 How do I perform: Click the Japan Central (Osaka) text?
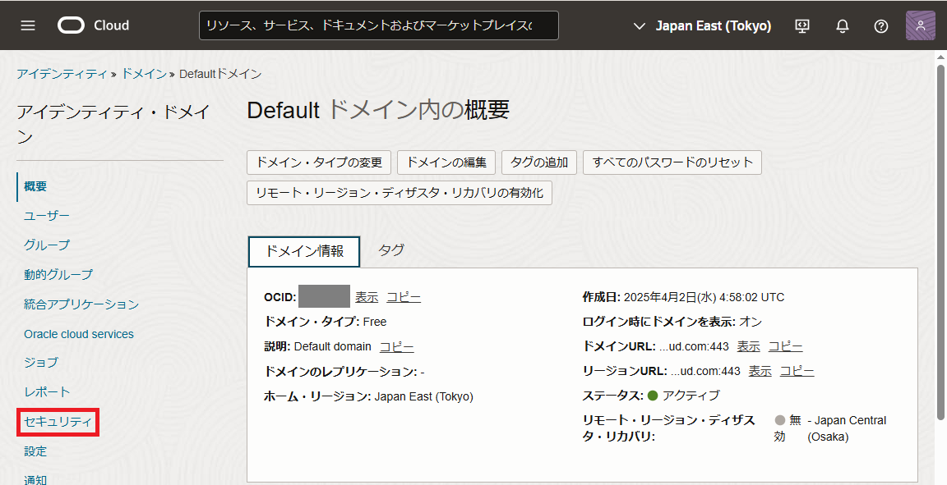tap(847, 428)
